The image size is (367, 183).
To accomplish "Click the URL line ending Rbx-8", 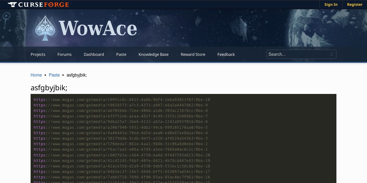I will click(x=120, y=111).
